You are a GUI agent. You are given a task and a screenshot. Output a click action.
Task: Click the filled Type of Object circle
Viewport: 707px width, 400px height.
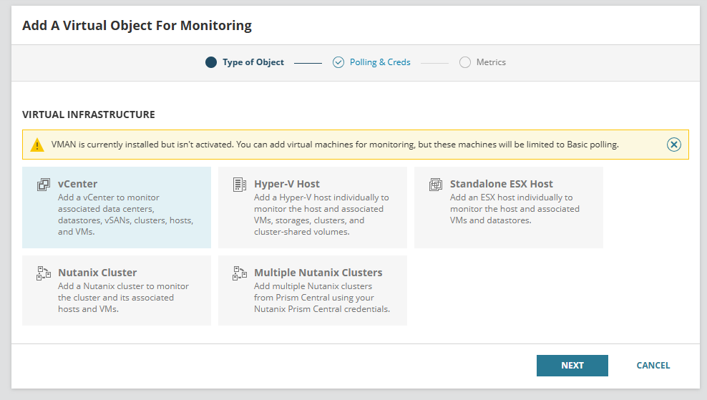(x=211, y=62)
